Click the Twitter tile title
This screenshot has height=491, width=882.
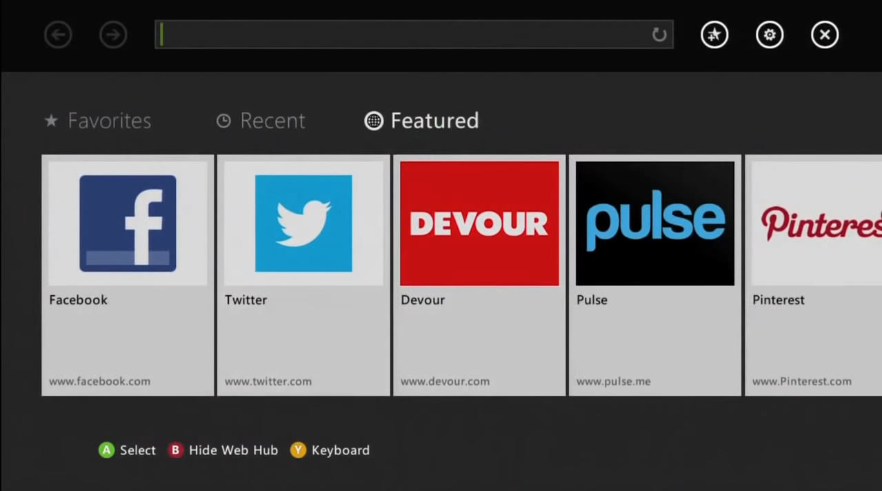tap(245, 300)
